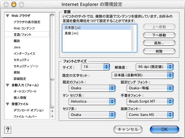The image size is (185, 138).
Task: Open ダウンロード オプション pane
Action: pyautogui.click(x=29, y=110)
